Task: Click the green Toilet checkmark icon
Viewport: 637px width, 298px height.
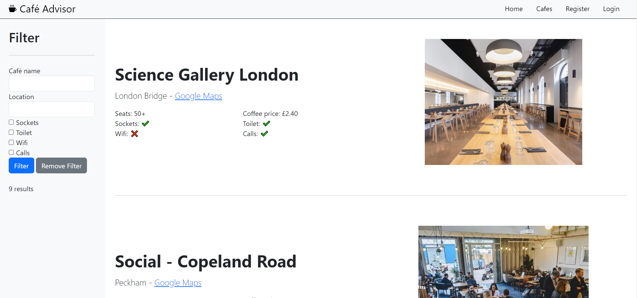Action: point(267,124)
